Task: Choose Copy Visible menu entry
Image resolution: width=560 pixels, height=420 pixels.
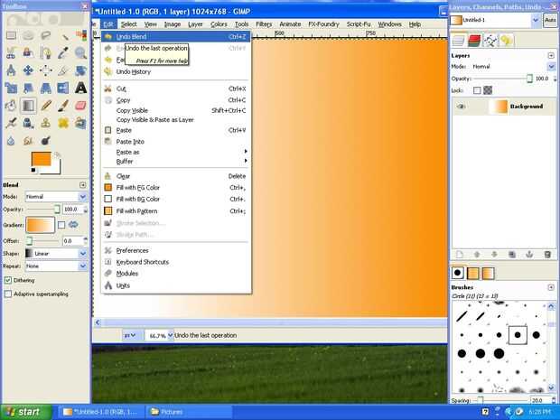Action: 176,110
